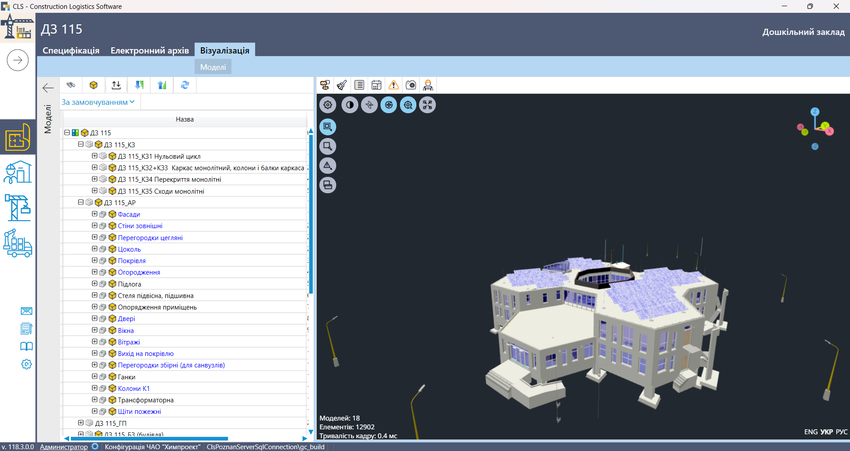Open the binoculars search tool in model toolbar
The image size is (850, 451).
pos(71,85)
